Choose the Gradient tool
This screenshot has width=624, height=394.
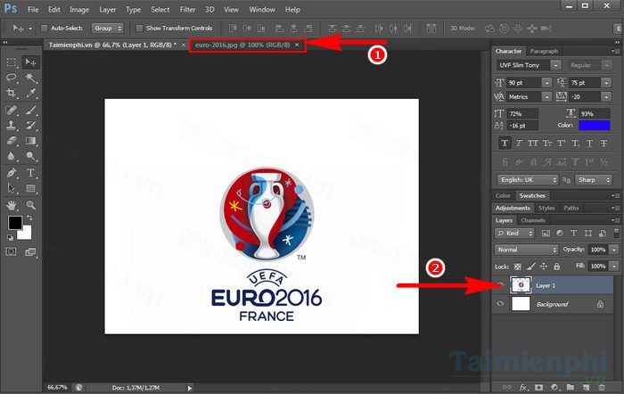pyautogui.click(x=30, y=141)
